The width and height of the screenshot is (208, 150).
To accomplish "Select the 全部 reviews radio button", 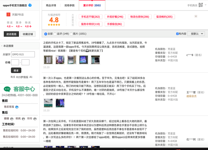I will (46, 34).
